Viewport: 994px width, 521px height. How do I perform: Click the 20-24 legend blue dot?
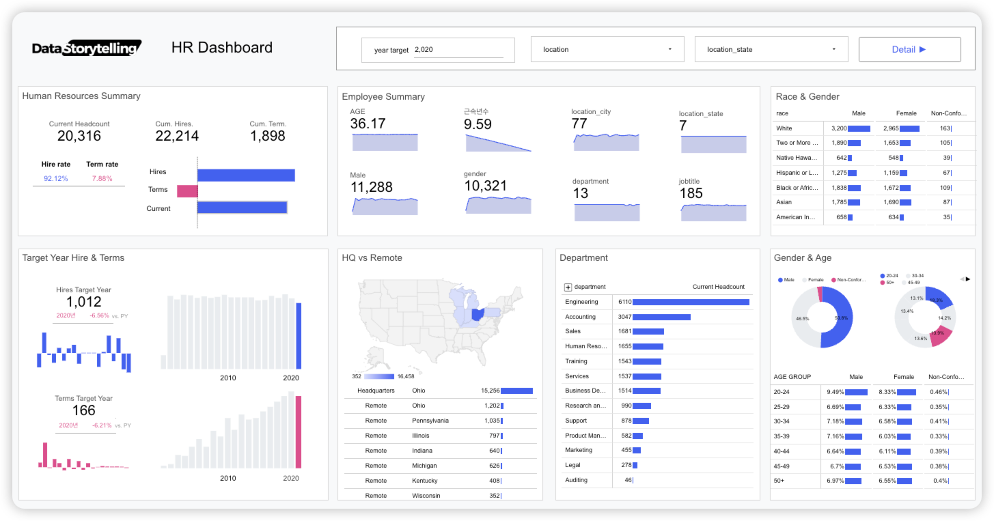tap(883, 275)
